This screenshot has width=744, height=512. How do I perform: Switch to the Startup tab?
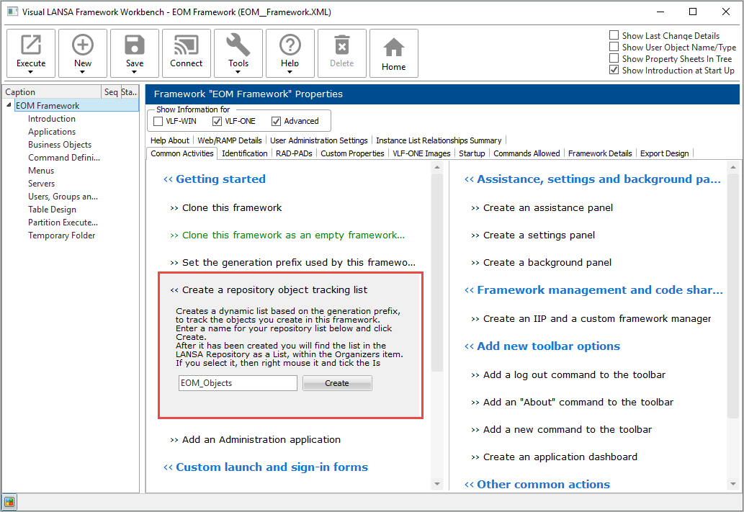click(472, 153)
